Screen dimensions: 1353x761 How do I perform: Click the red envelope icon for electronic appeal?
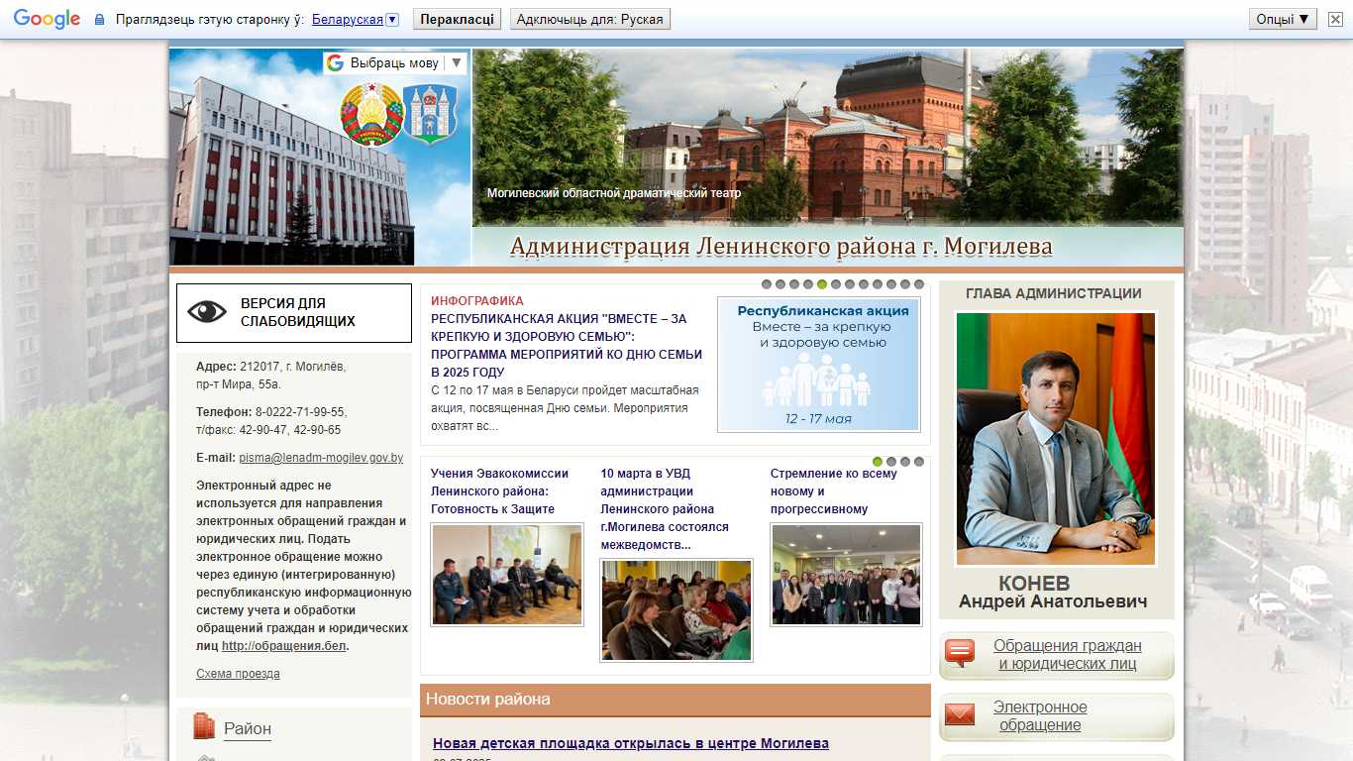point(960,714)
